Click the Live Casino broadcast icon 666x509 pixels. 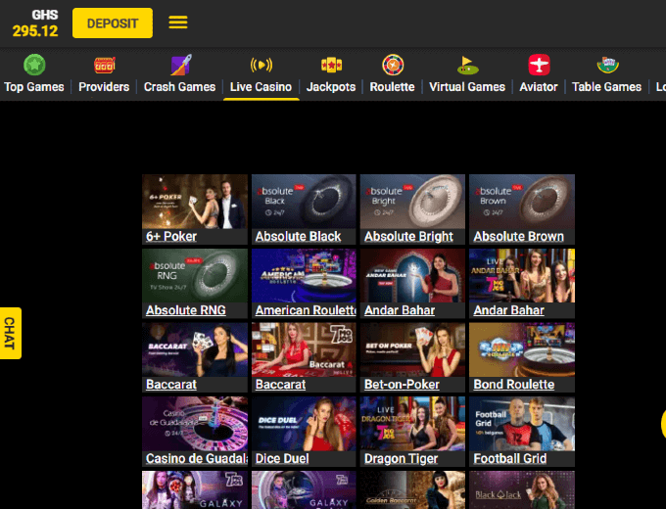(x=262, y=65)
